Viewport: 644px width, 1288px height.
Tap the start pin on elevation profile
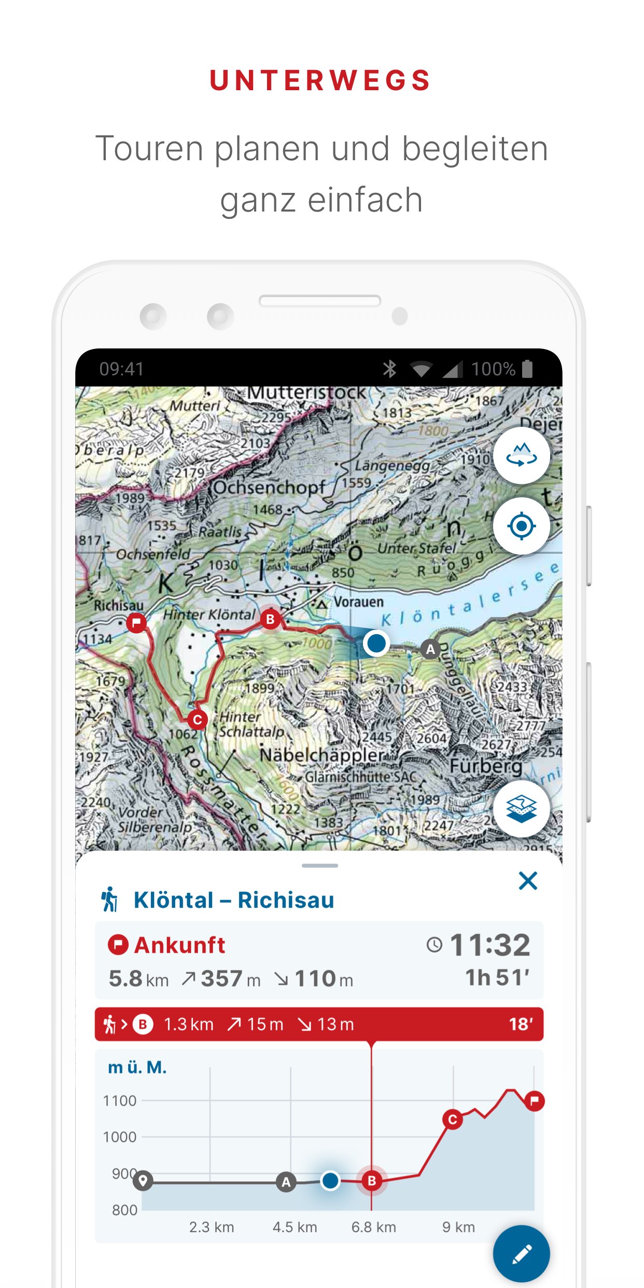(x=143, y=1181)
